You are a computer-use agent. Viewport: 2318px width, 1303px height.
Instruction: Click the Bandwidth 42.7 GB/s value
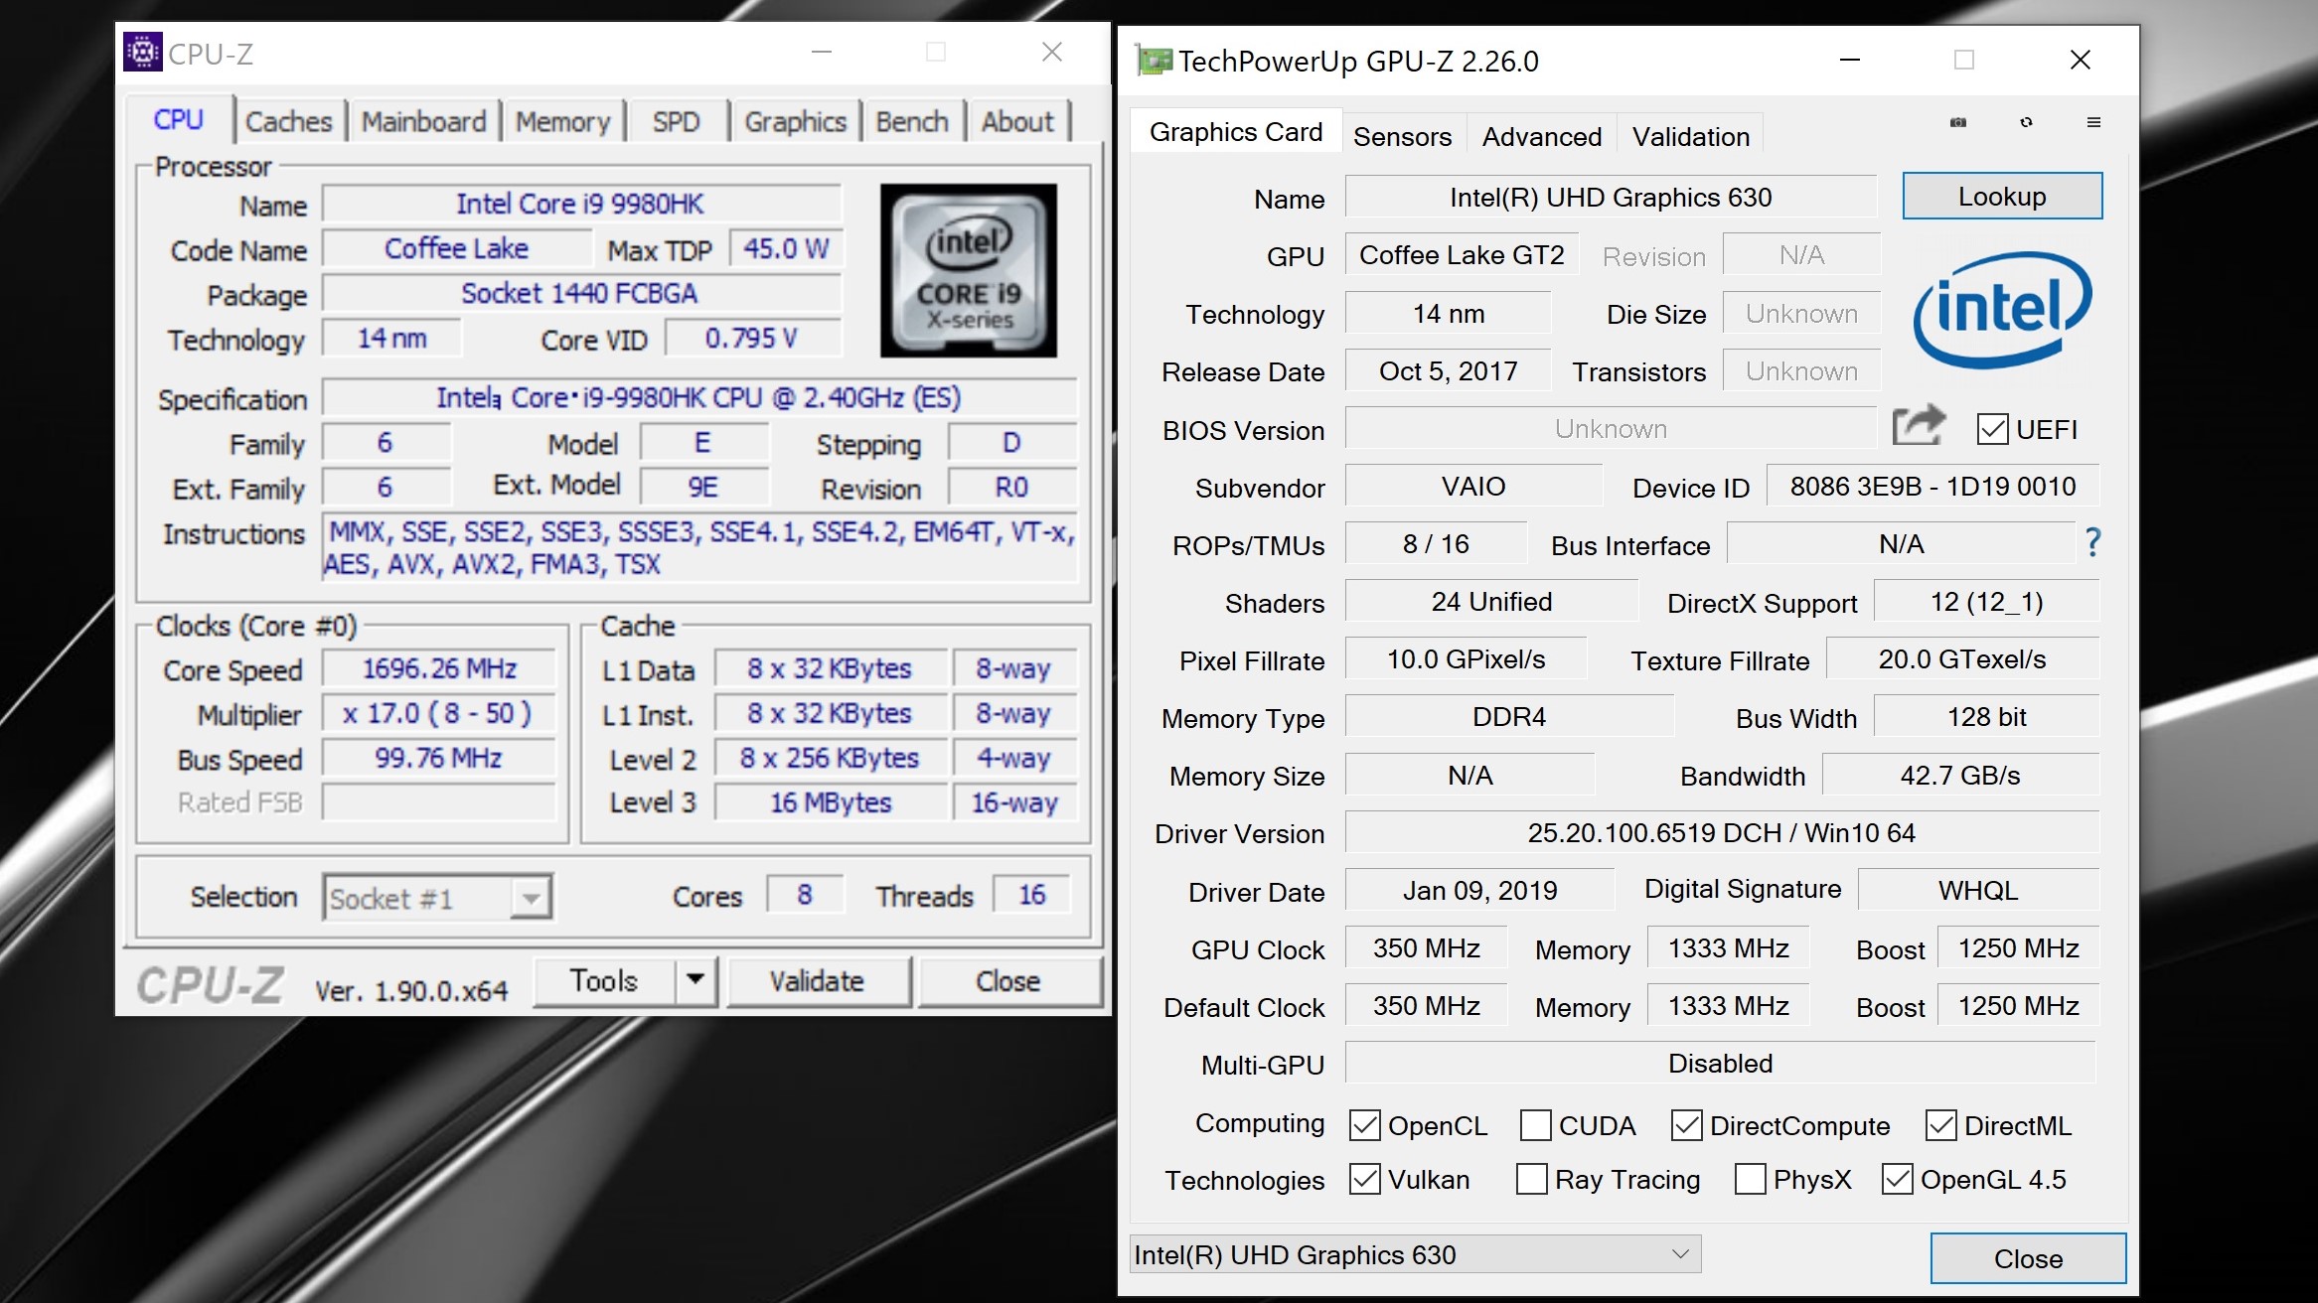(x=1960, y=775)
